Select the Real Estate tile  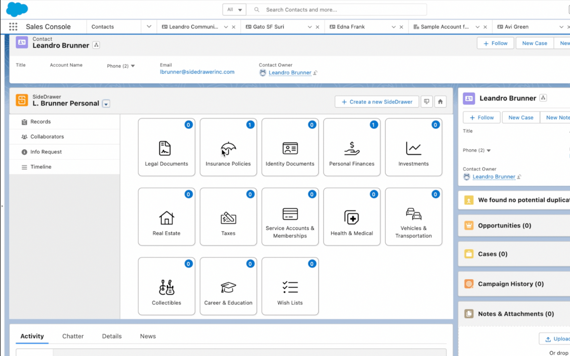(x=166, y=217)
